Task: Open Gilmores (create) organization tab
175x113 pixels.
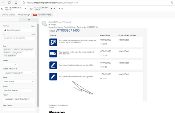Action: coord(8,15)
